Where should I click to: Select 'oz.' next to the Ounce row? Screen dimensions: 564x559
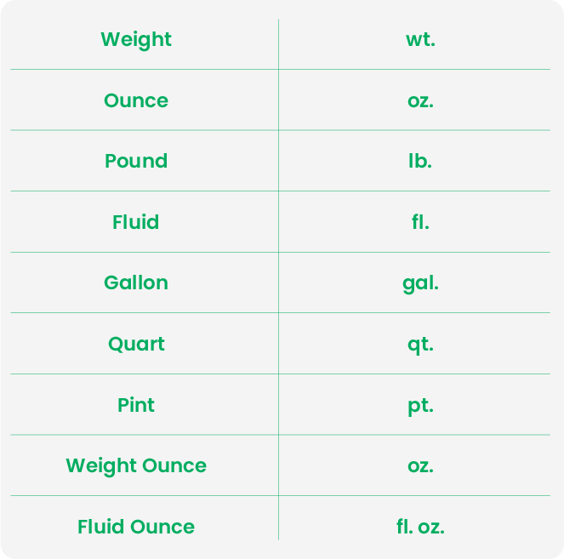point(420,100)
